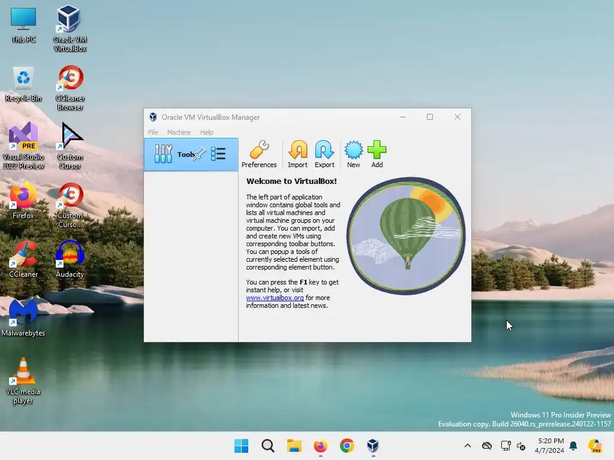Close the VirtualBox Manager window
The height and width of the screenshot is (460, 614).
tap(457, 117)
